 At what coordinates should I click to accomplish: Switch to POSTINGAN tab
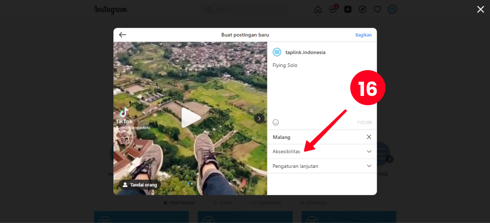tap(179, 203)
